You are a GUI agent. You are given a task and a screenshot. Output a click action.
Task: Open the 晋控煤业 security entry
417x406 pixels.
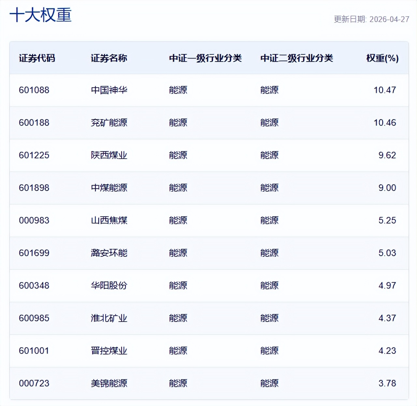click(x=109, y=351)
